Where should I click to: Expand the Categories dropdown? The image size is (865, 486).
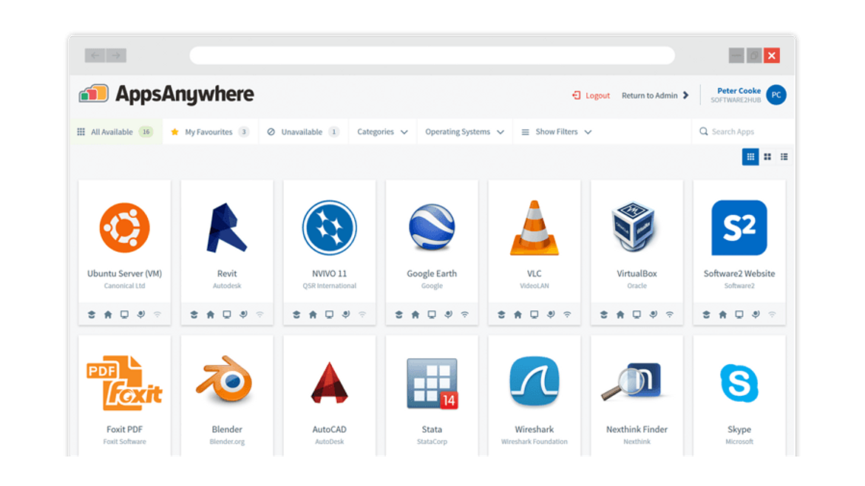point(382,131)
